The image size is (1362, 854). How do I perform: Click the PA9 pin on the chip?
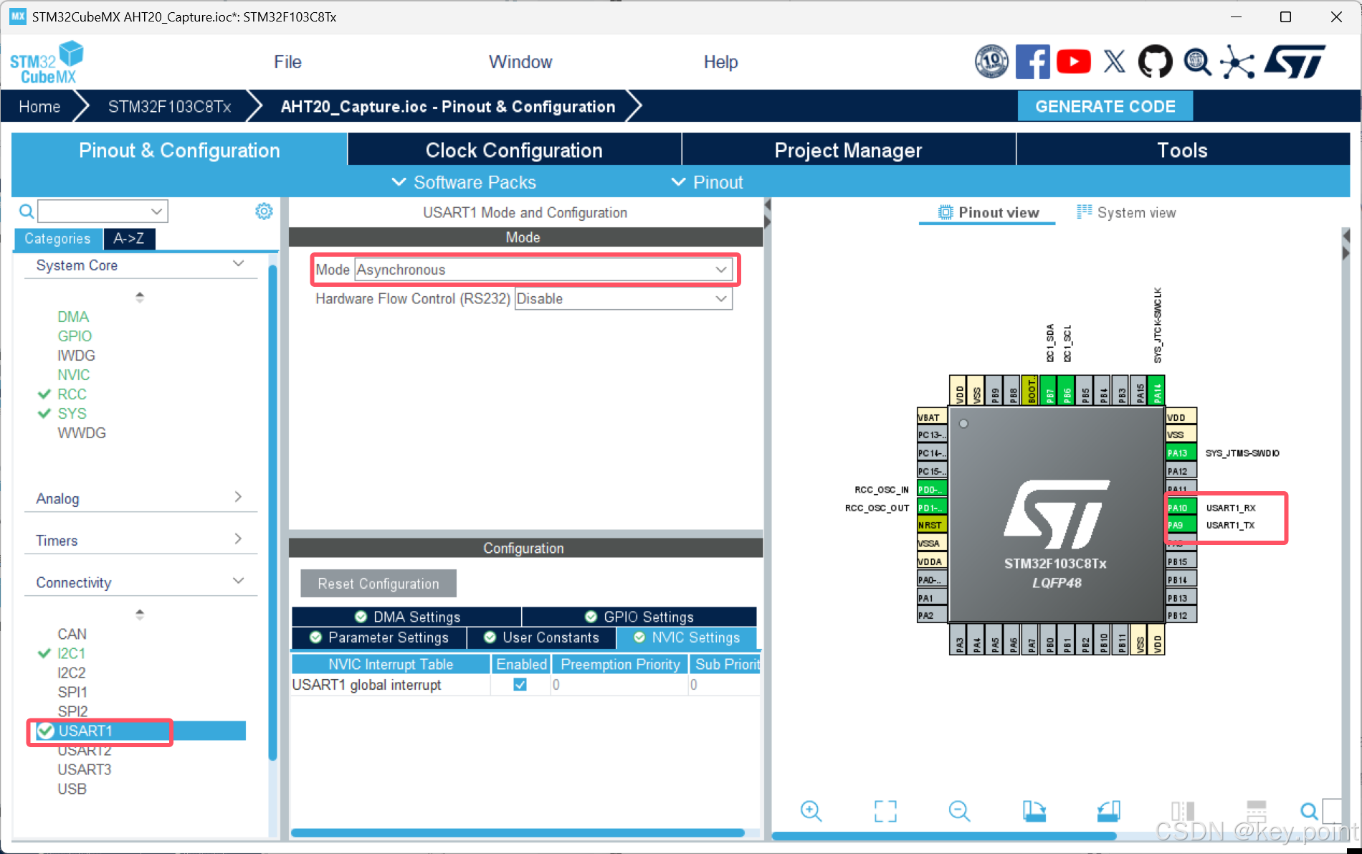1181,526
